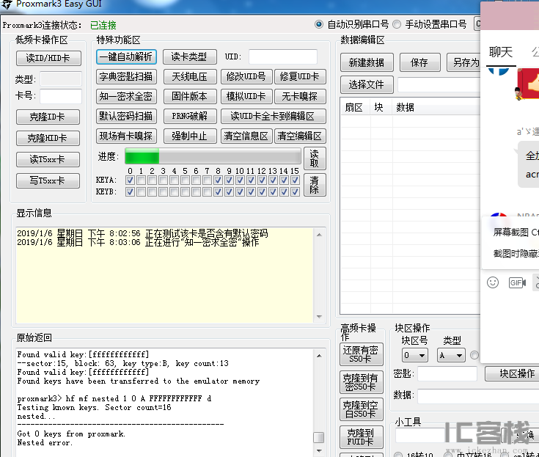Click the 读取 read keys button
This screenshot has height=457, width=539.
(315, 158)
